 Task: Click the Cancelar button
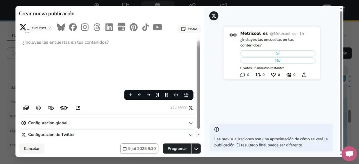(32, 149)
